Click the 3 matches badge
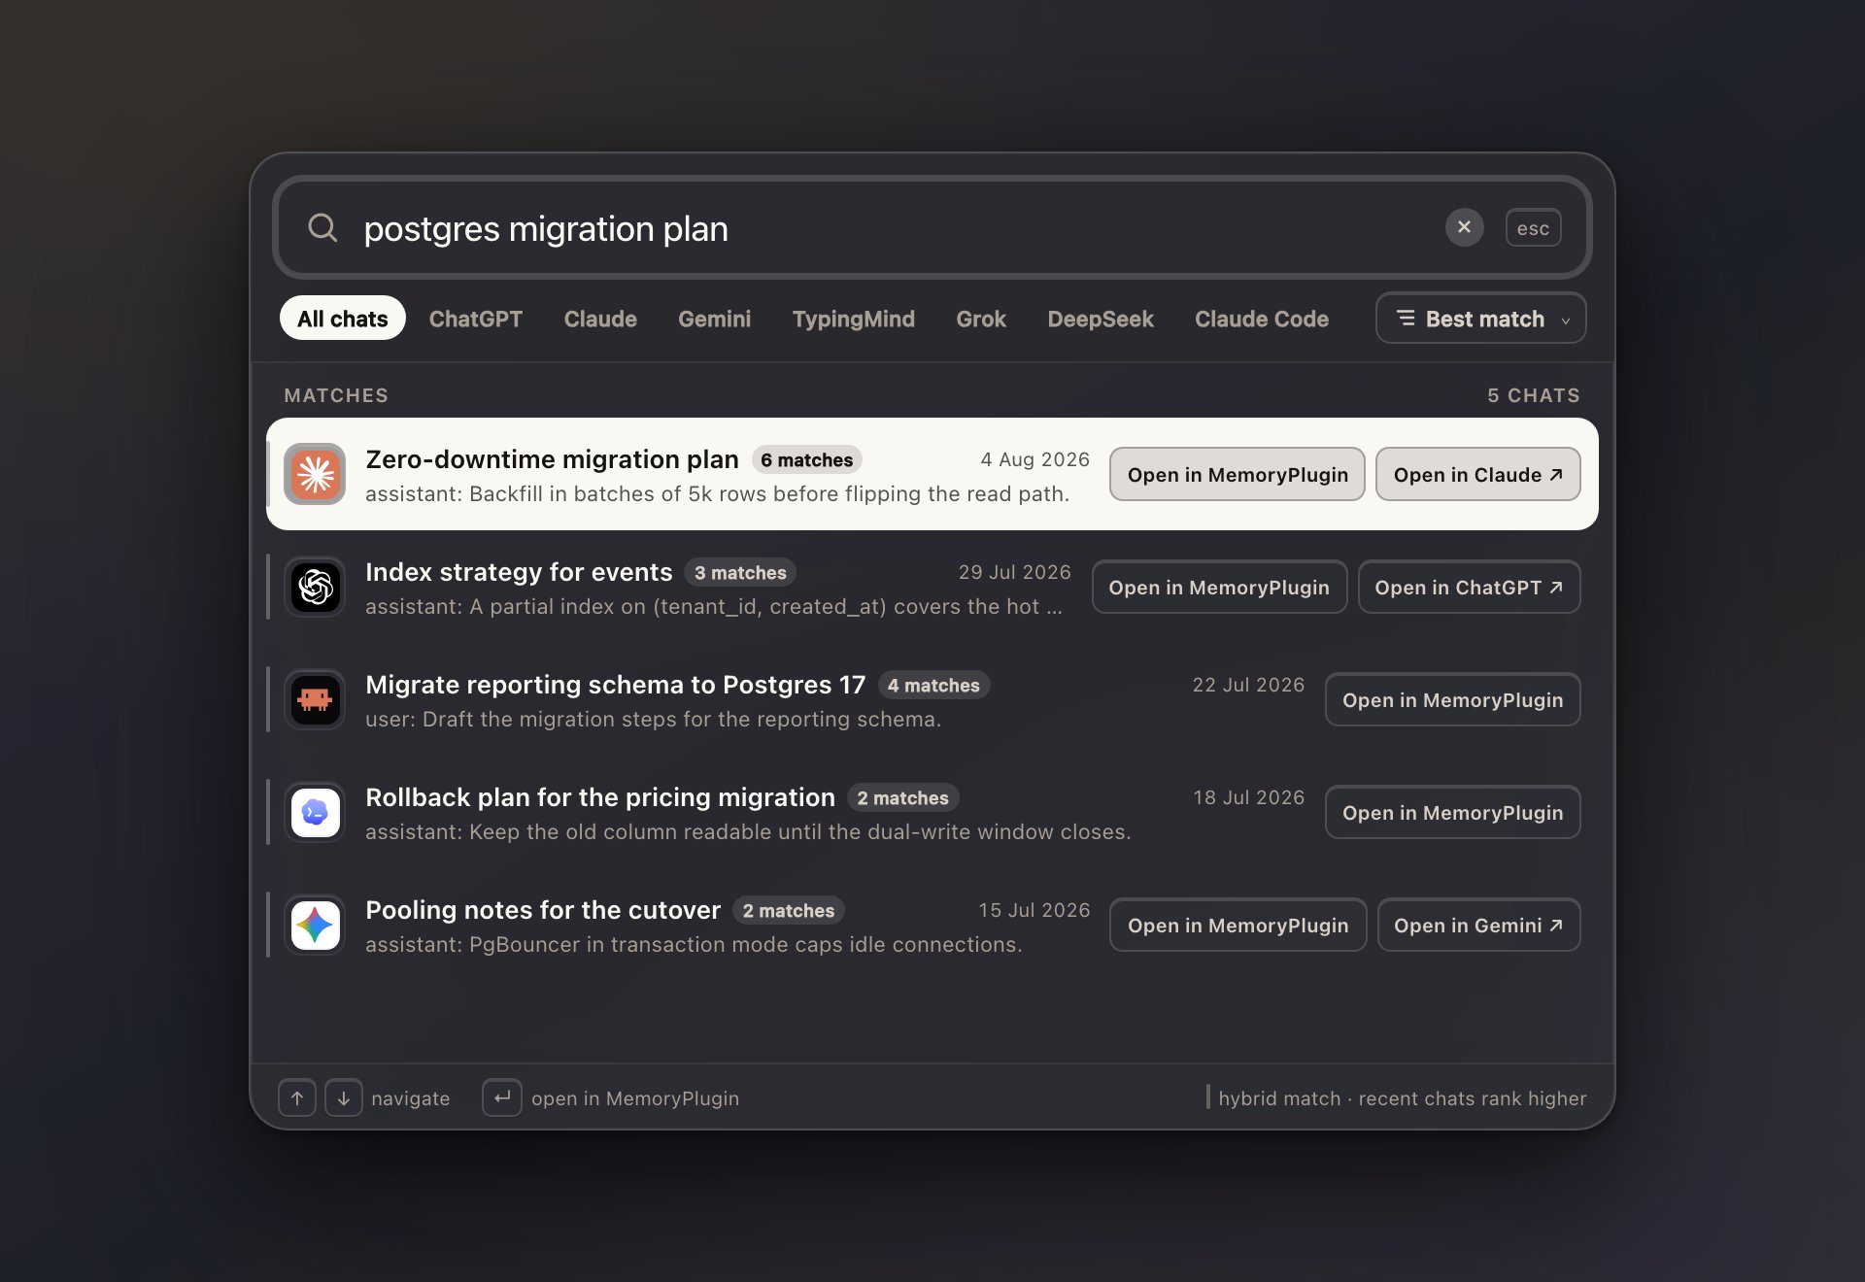 (x=740, y=573)
